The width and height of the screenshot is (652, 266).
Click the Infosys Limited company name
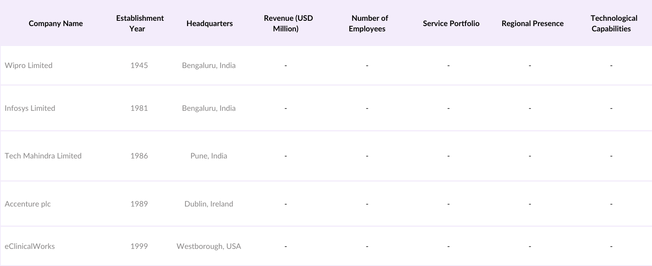(30, 108)
